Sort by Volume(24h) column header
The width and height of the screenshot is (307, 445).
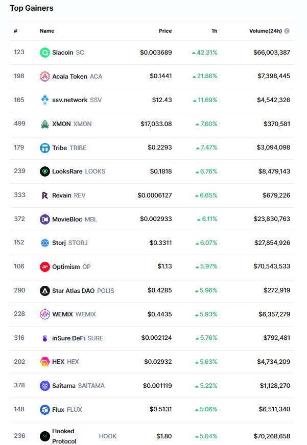coord(265,31)
